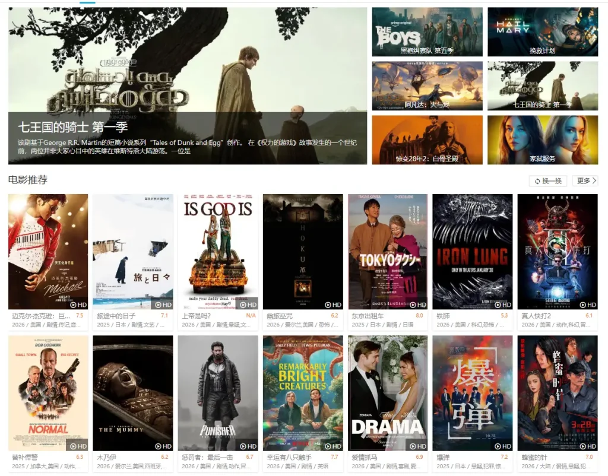Viewport: 608px width, 476px height.
Task: Click the HD play icon on Tokyo Taxi poster
Action: (x=417, y=304)
